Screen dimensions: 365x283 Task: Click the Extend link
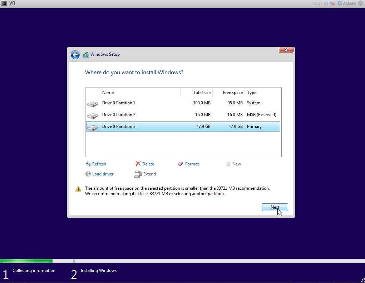pyautogui.click(x=149, y=174)
